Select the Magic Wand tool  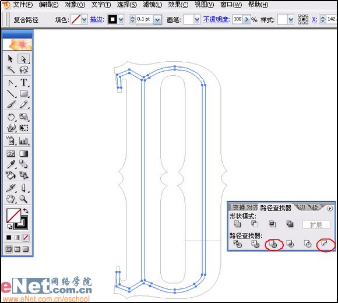pos(10,69)
